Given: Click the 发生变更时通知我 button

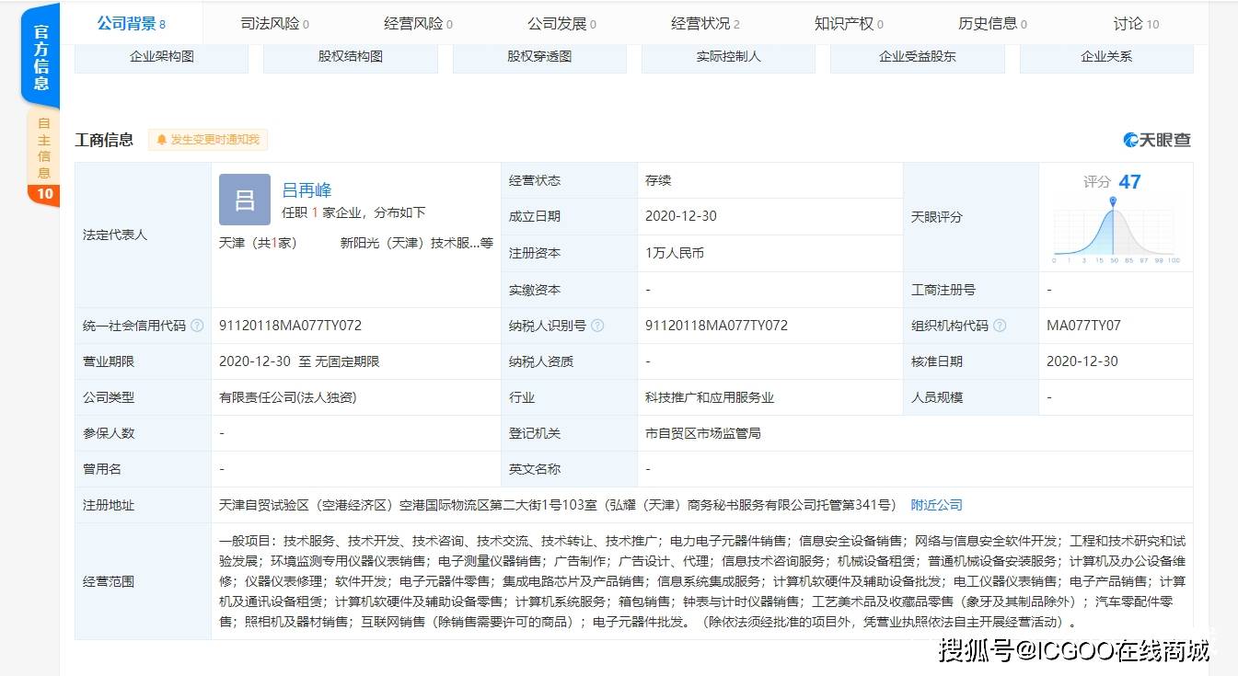Looking at the screenshot, I should tap(208, 140).
